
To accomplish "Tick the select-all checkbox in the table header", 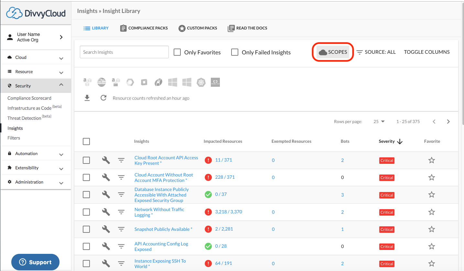I will tap(86, 141).
